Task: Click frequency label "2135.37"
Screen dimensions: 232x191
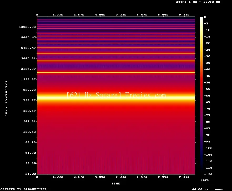Action: (x=28, y=69)
